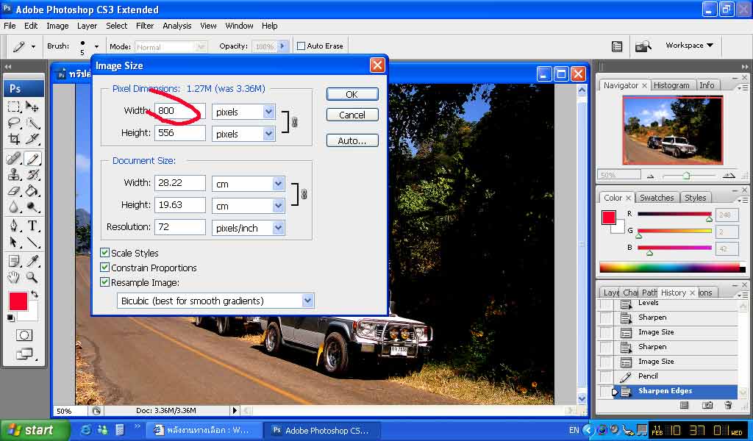
Task: Click the history panel trash icon
Action: [728, 405]
